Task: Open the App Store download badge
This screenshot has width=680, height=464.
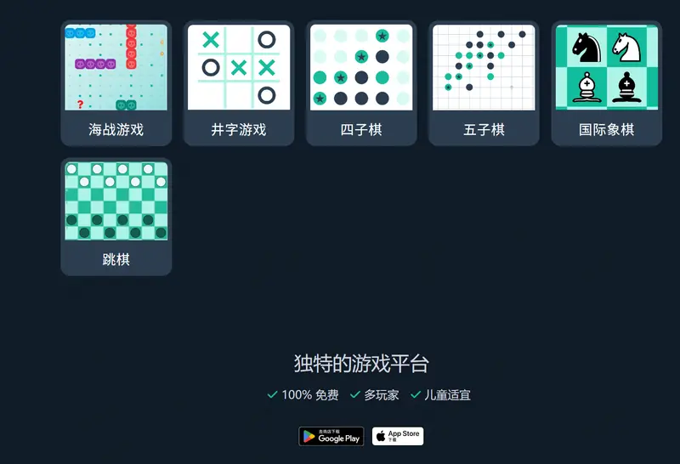Action: coord(398,436)
